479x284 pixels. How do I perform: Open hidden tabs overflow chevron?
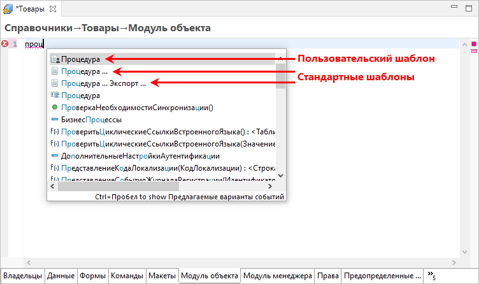[431, 276]
